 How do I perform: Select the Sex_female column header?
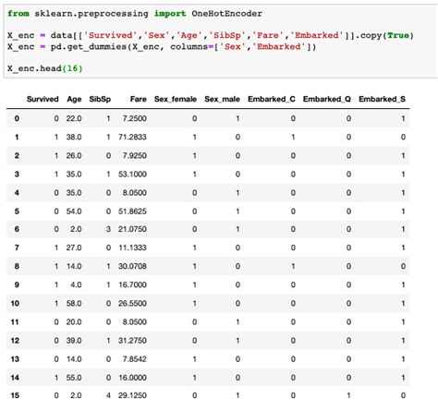pyautogui.click(x=176, y=99)
